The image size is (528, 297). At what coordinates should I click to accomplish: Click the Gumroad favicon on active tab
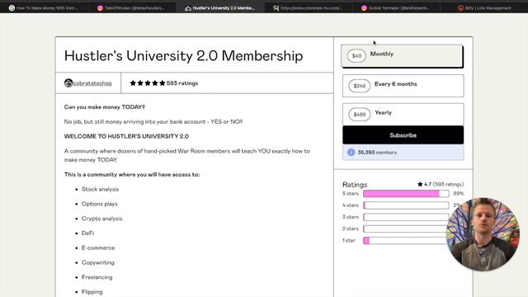click(x=188, y=8)
